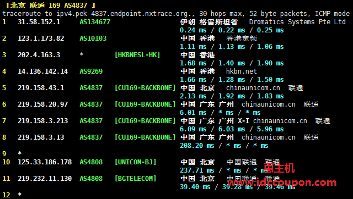353x199 pixels.
Task: Click latency value 208.20 ms
Action: tap(197, 146)
